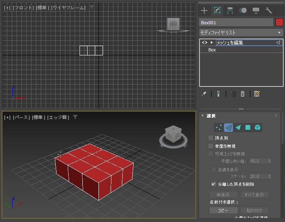Uncheck 分離した頂点を削除 checkbox

(x=214, y=184)
